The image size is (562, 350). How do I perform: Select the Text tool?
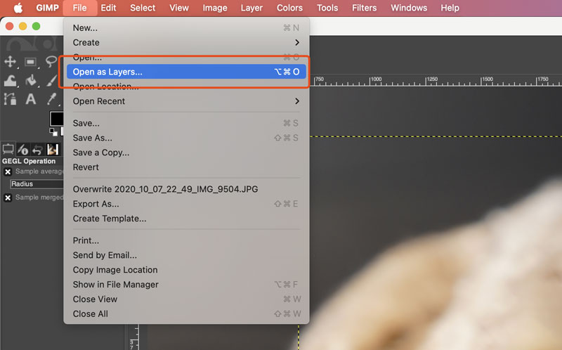tap(31, 99)
